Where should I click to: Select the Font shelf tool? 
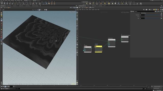coord(36,4)
